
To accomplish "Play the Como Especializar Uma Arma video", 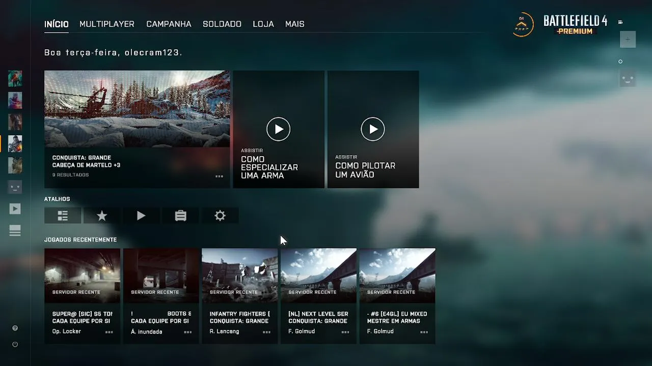I will (x=279, y=129).
